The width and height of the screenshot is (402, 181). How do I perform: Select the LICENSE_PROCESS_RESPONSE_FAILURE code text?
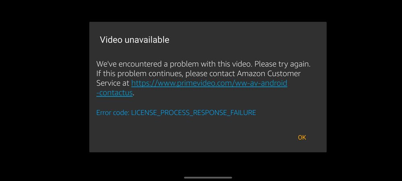[194, 113]
